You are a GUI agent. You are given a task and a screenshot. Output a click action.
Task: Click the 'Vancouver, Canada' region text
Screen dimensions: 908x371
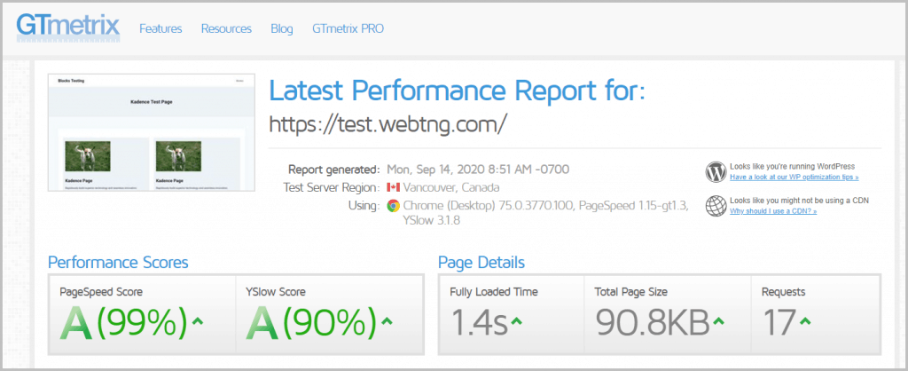pos(451,187)
